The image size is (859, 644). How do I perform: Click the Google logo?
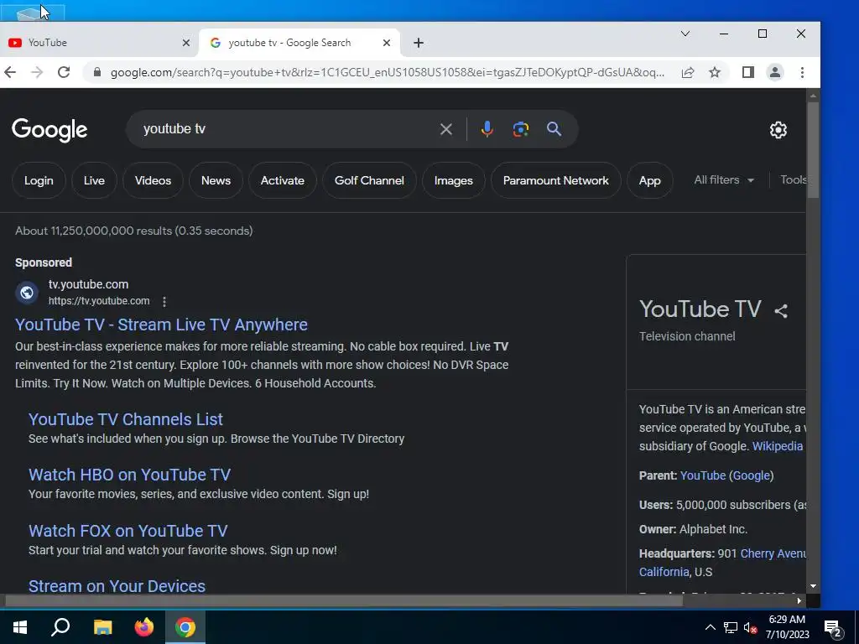click(49, 130)
